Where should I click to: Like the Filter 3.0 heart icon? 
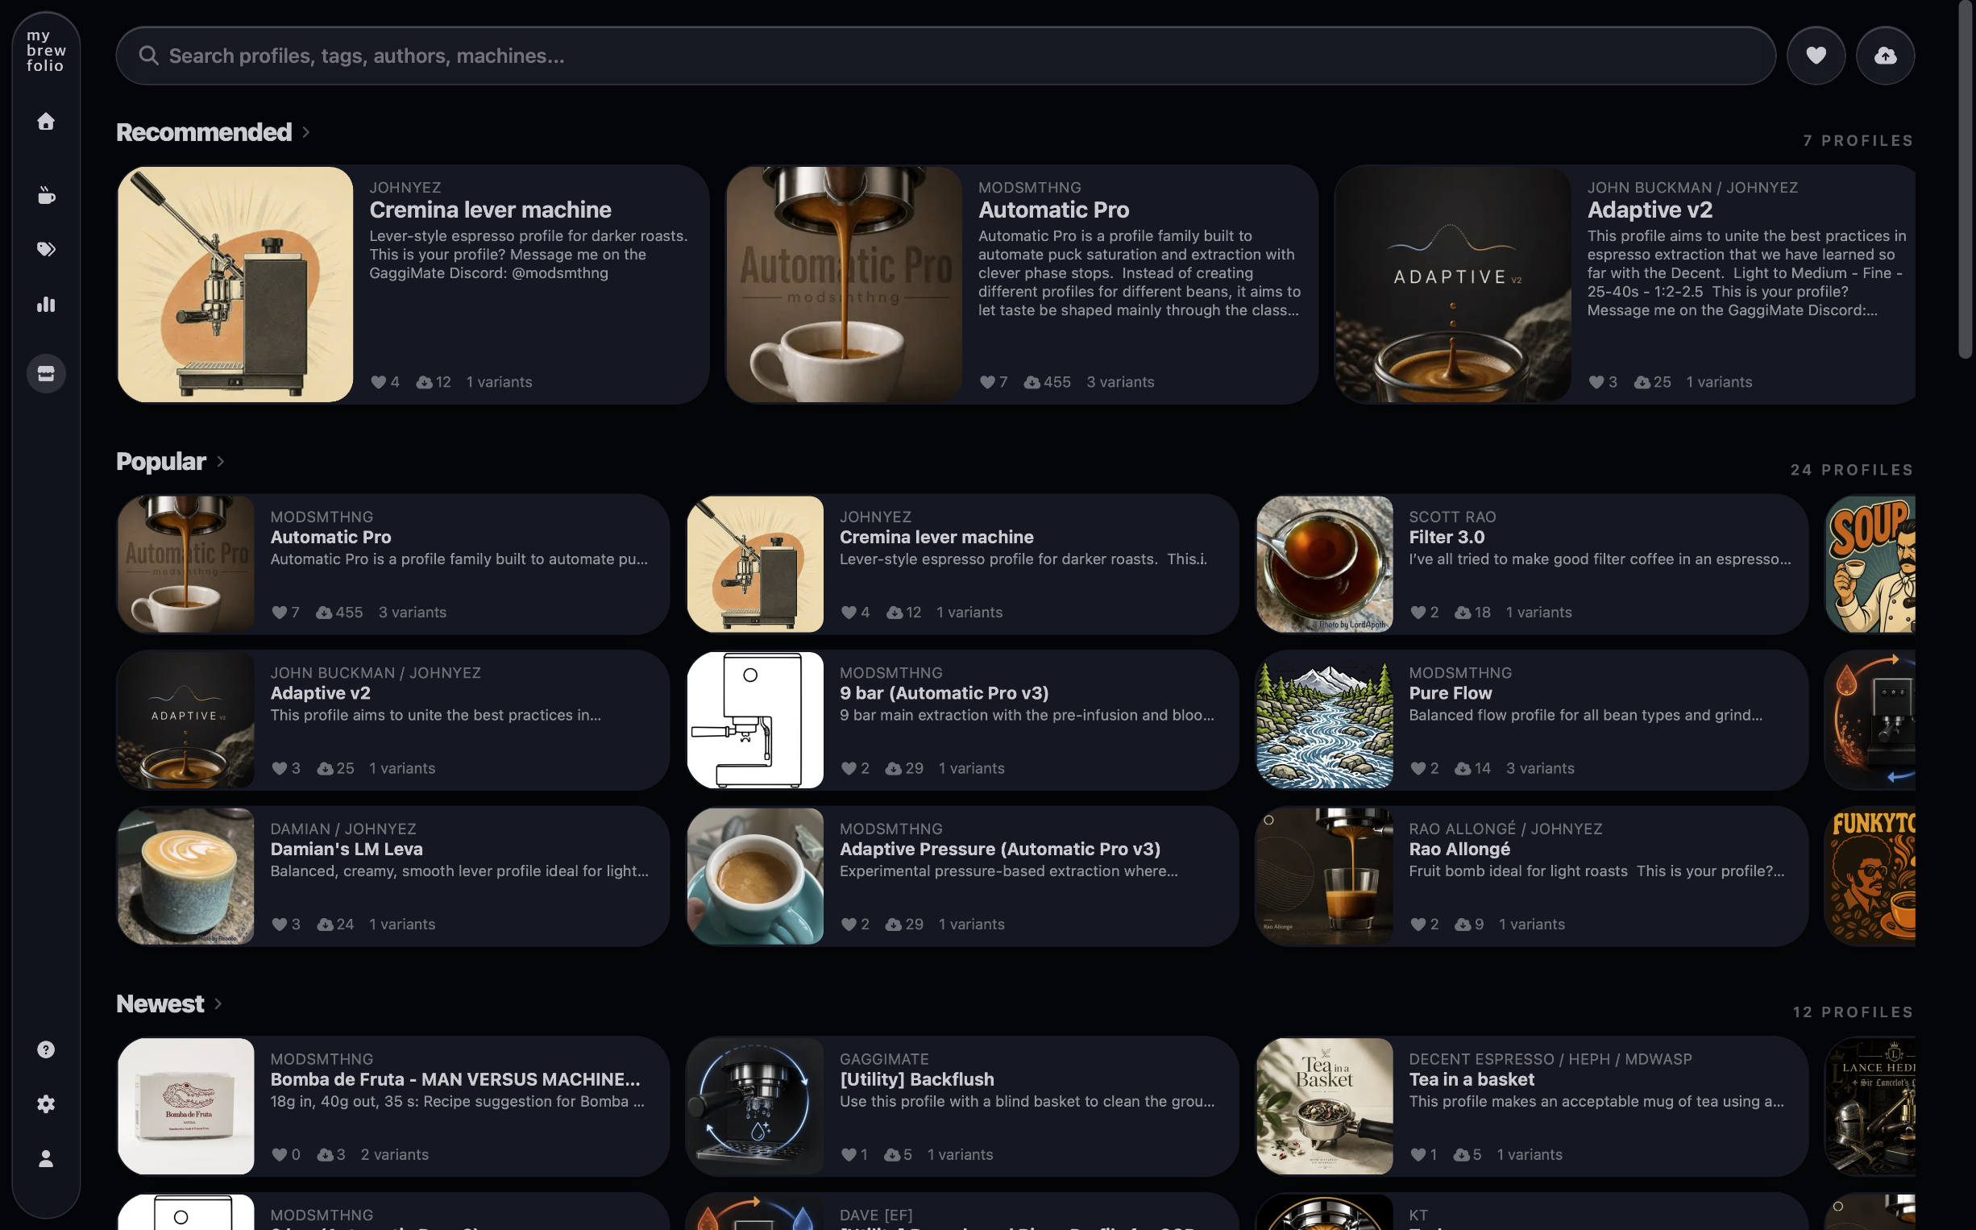[1418, 613]
